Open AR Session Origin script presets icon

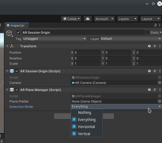point(155,71)
